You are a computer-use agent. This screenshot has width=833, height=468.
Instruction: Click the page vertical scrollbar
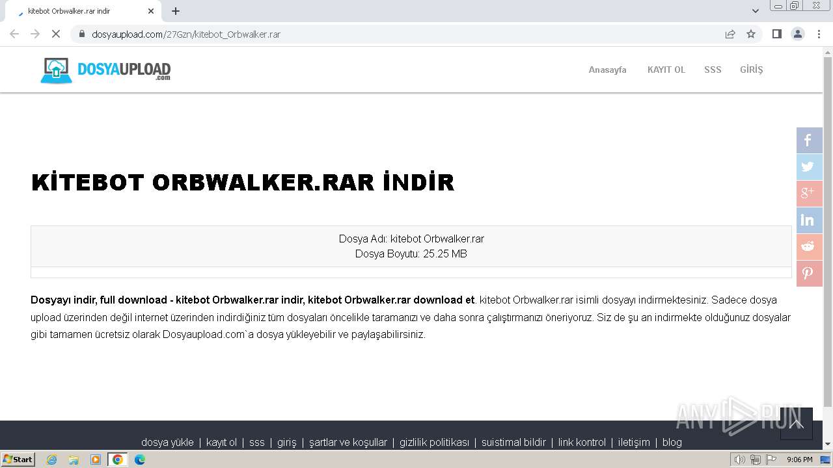coord(828,231)
